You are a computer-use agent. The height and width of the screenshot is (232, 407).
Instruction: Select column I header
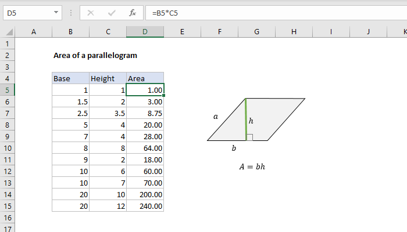[x=331, y=32]
